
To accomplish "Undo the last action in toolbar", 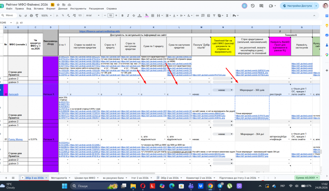I will tap(20, 15).
